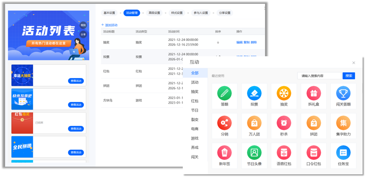
Task: Choose the 集字助力 icon
Action: 343,123
